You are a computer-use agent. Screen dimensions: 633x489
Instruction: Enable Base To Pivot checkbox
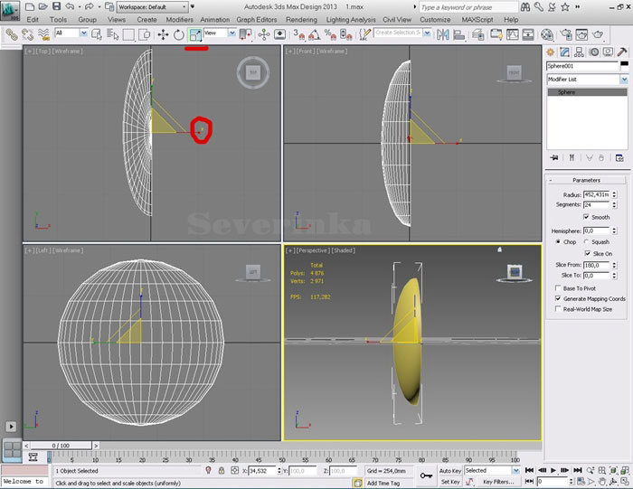tap(558, 287)
